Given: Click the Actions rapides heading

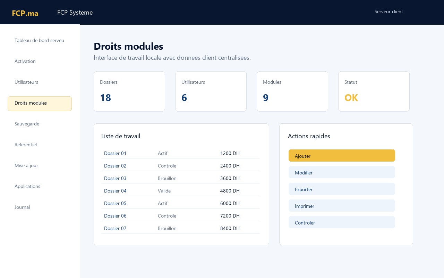Looking at the screenshot, I should pyautogui.click(x=309, y=136).
